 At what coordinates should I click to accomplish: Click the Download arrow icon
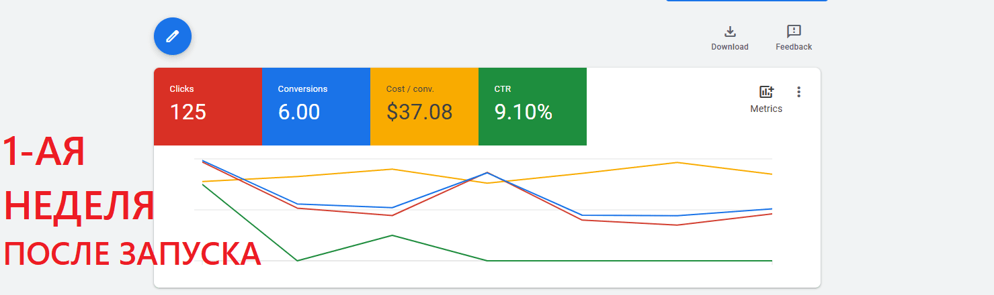(x=730, y=32)
